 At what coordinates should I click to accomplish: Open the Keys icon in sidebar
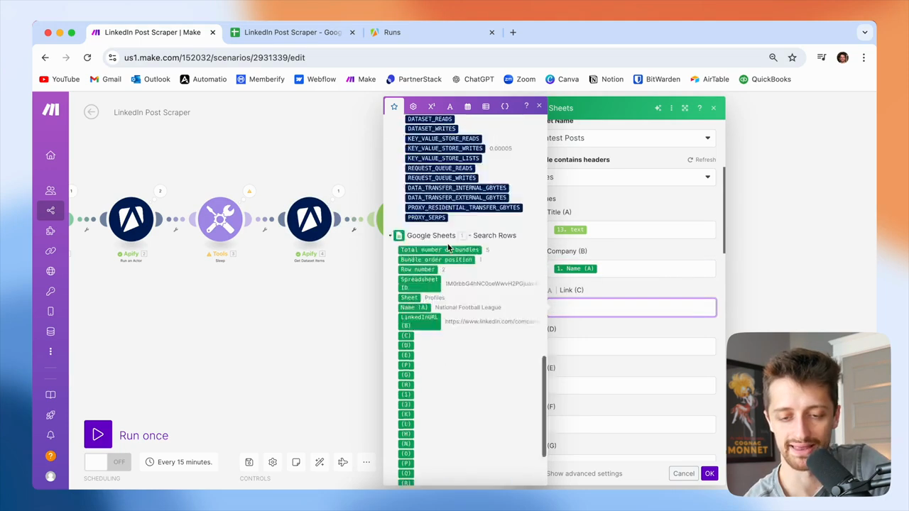point(50,291)
